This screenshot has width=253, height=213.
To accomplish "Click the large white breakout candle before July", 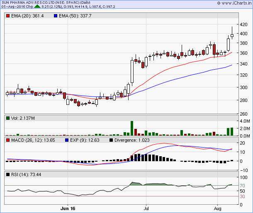I will (x=132, y=71).
